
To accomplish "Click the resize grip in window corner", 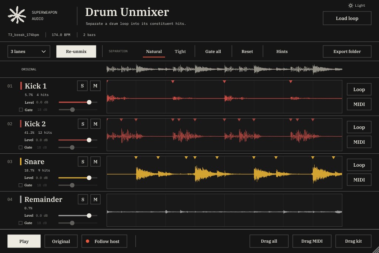I will click(375, 250).
